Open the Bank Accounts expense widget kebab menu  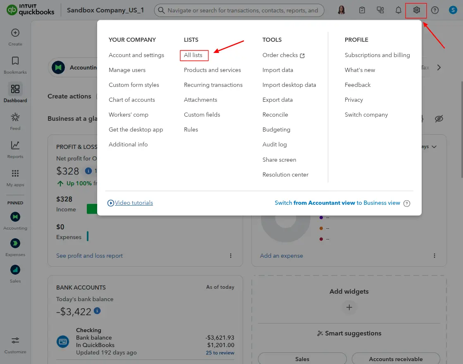coord(434,256)
